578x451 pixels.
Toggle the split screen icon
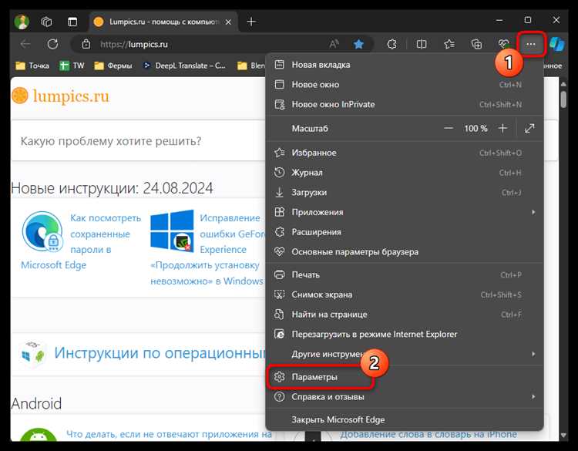pyautogui.click(x=422, y=44)
